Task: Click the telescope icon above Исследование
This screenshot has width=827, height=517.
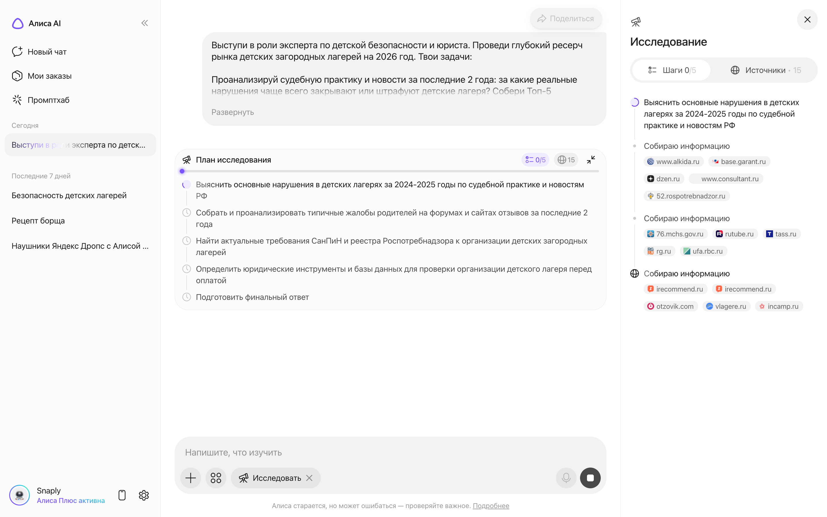Action: click(636, 22)
